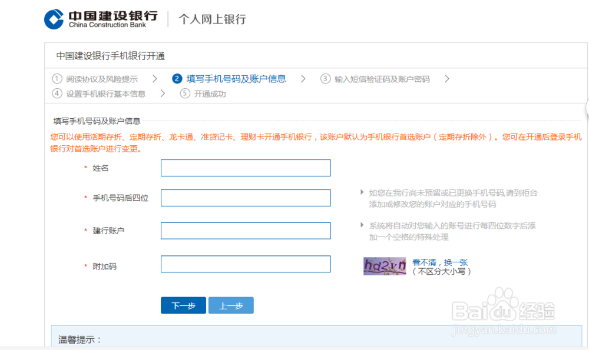Click the 个人网上银行 header text

tap(212, 19)
